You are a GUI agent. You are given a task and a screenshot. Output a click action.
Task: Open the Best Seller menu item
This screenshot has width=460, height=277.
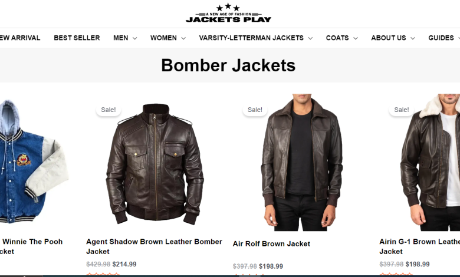(x=77, y=38)
